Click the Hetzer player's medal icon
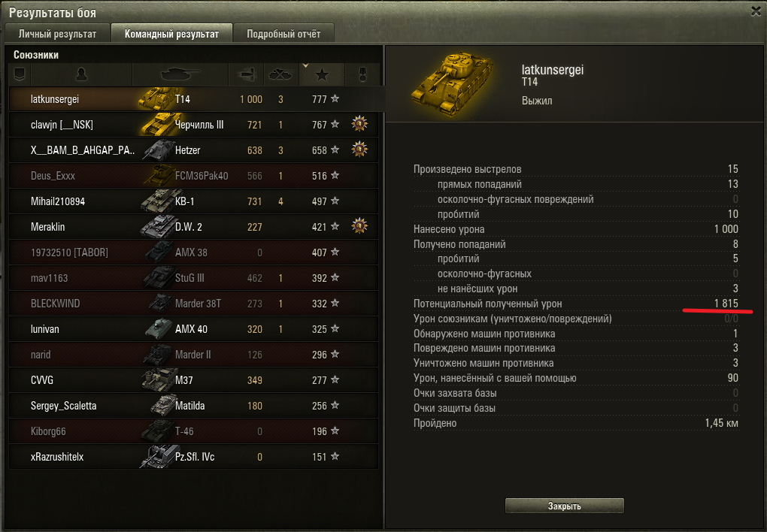767x532 pixels. click(359, 150)
